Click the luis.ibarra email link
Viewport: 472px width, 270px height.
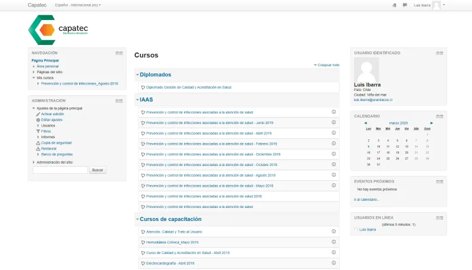pyautogui.click(x=373, y=100)
